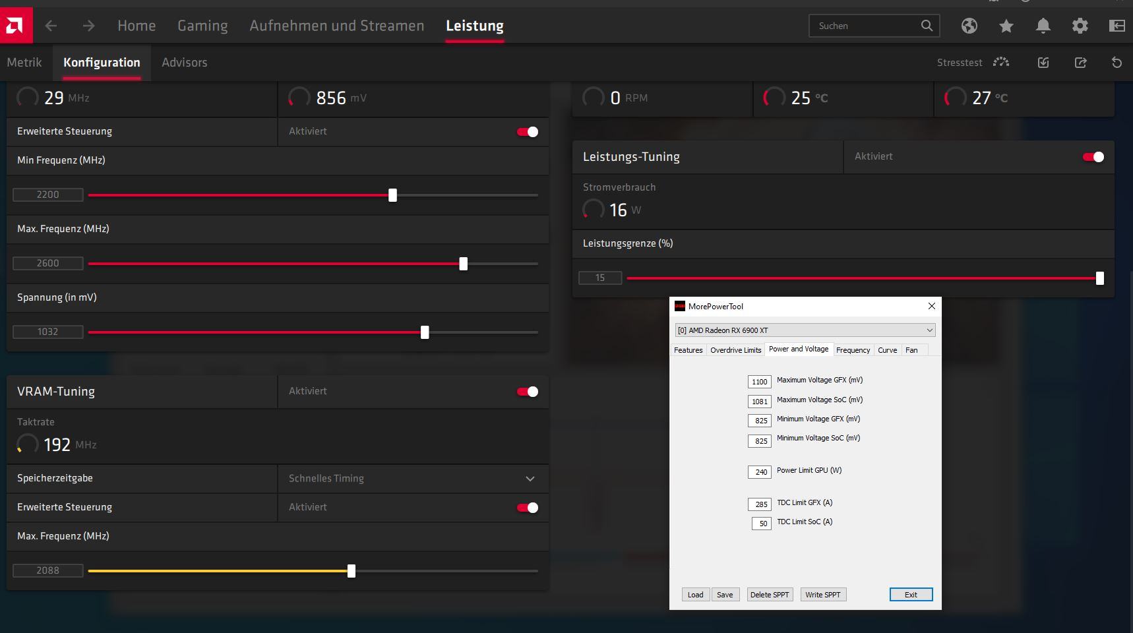Disable GPU Erweiterte Steuerung toggle

528,132
